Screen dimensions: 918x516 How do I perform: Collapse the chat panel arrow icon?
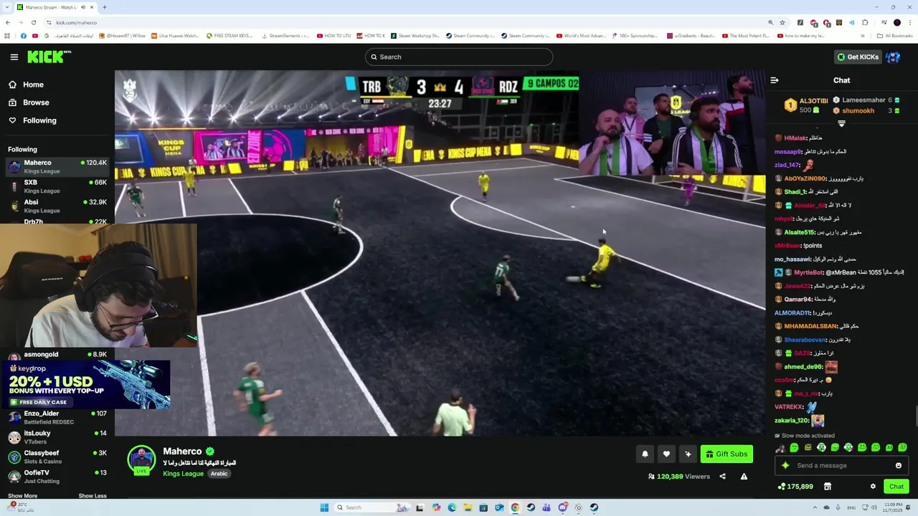pyautogui.click(x=774, y=80)
